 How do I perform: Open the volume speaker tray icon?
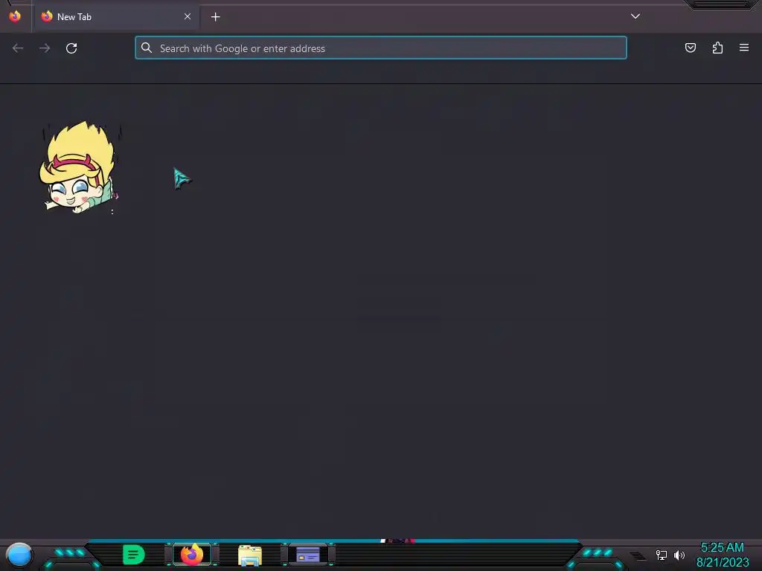pyautogui.click(x=679, y=555)
